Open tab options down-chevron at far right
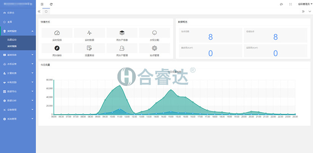The image size is (313, 153). 309,11
